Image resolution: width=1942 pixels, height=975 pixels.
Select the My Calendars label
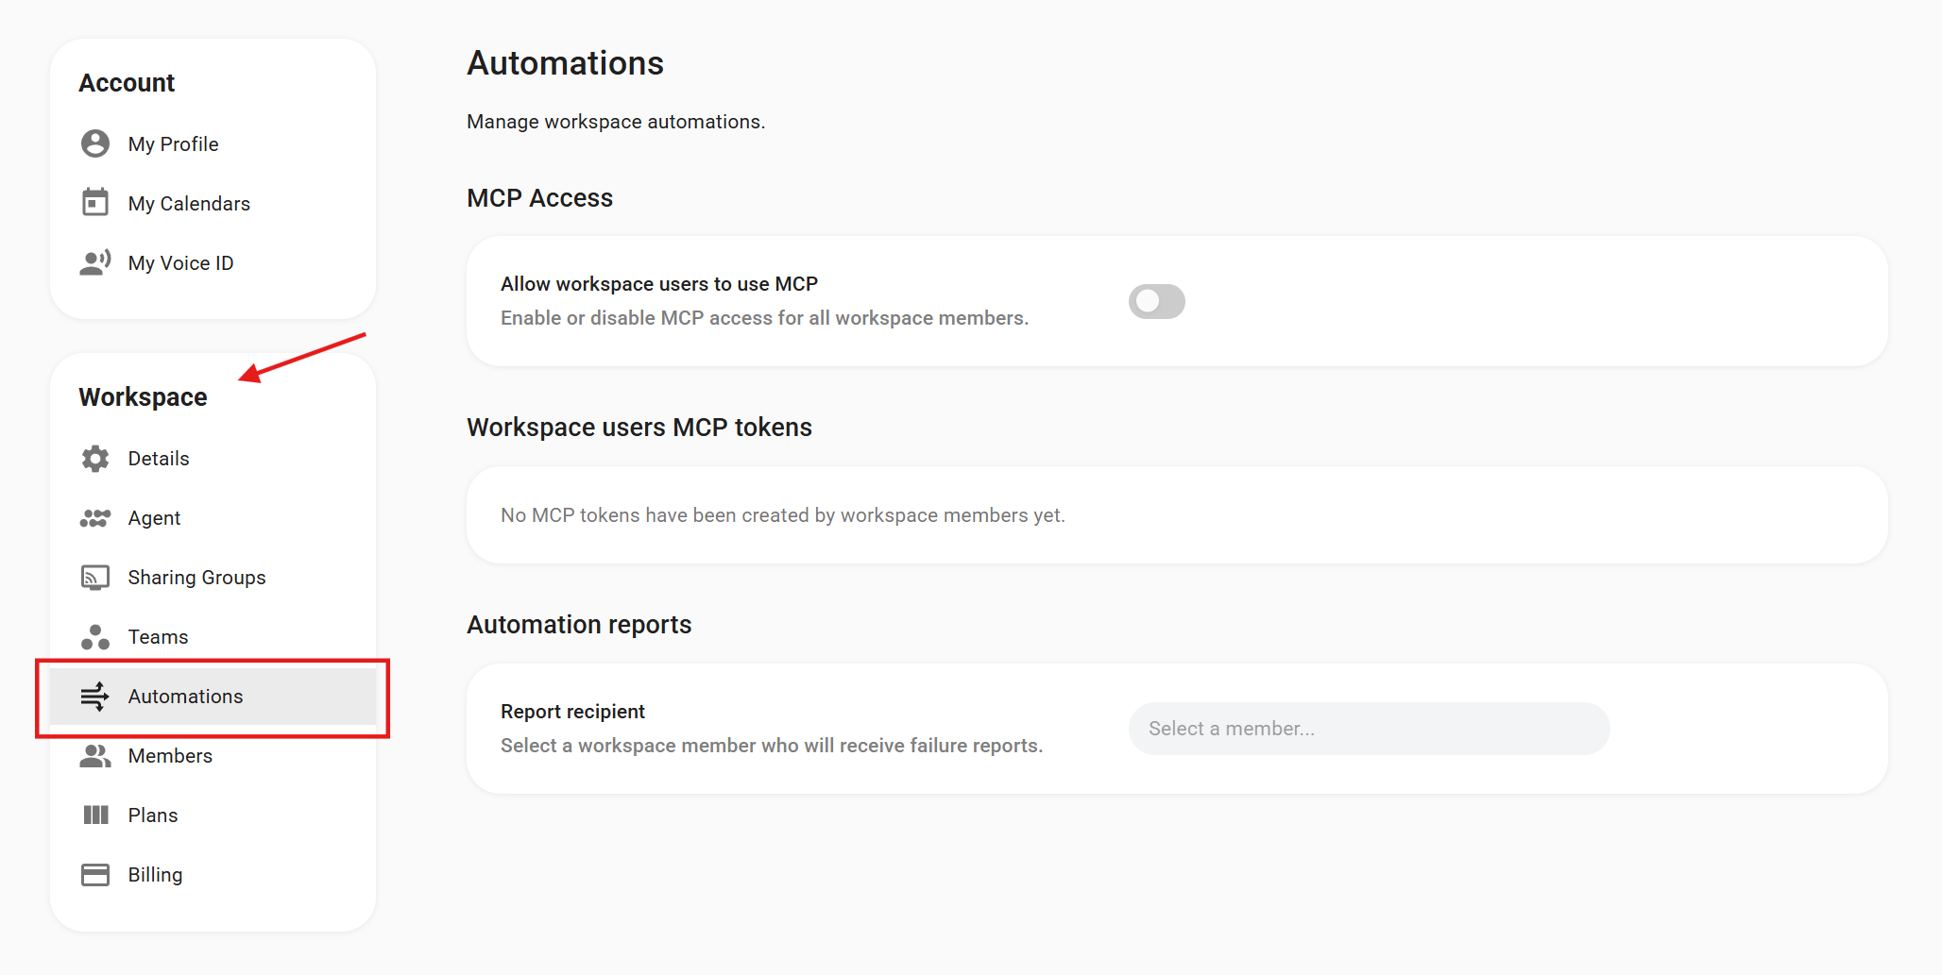(x=189, y=204)
